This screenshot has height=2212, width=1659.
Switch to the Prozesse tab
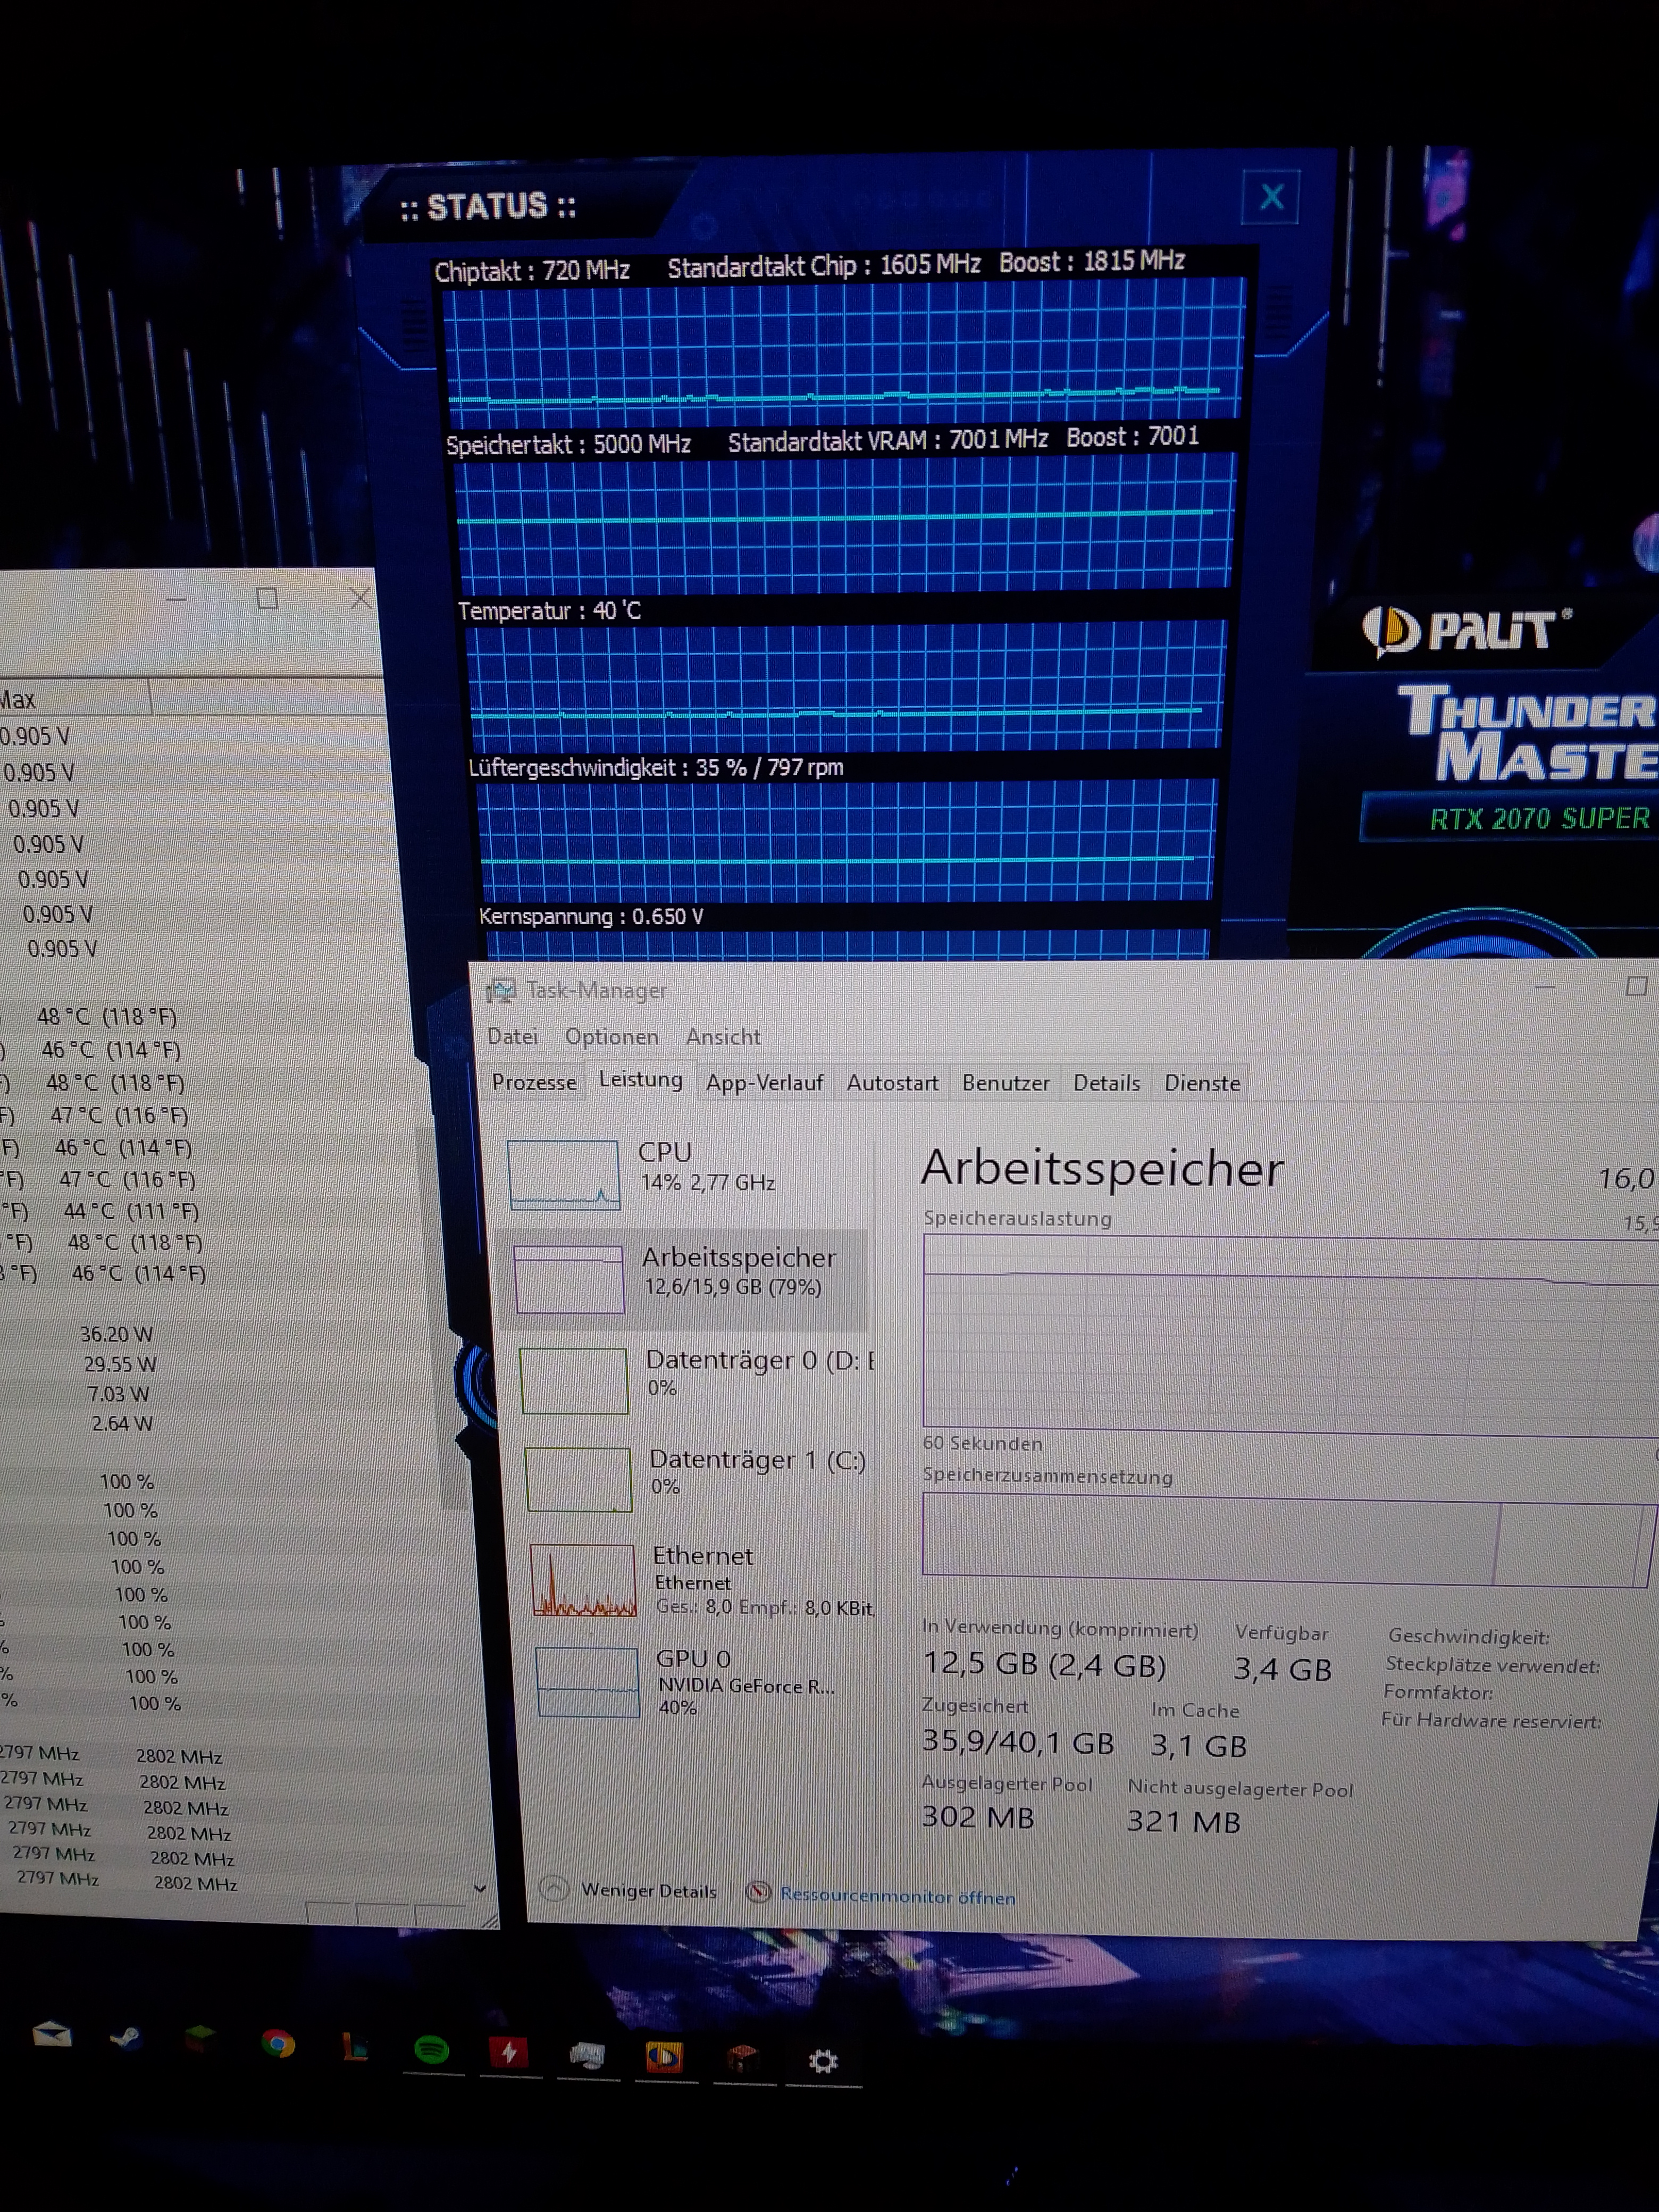(x=534, y=1083)
